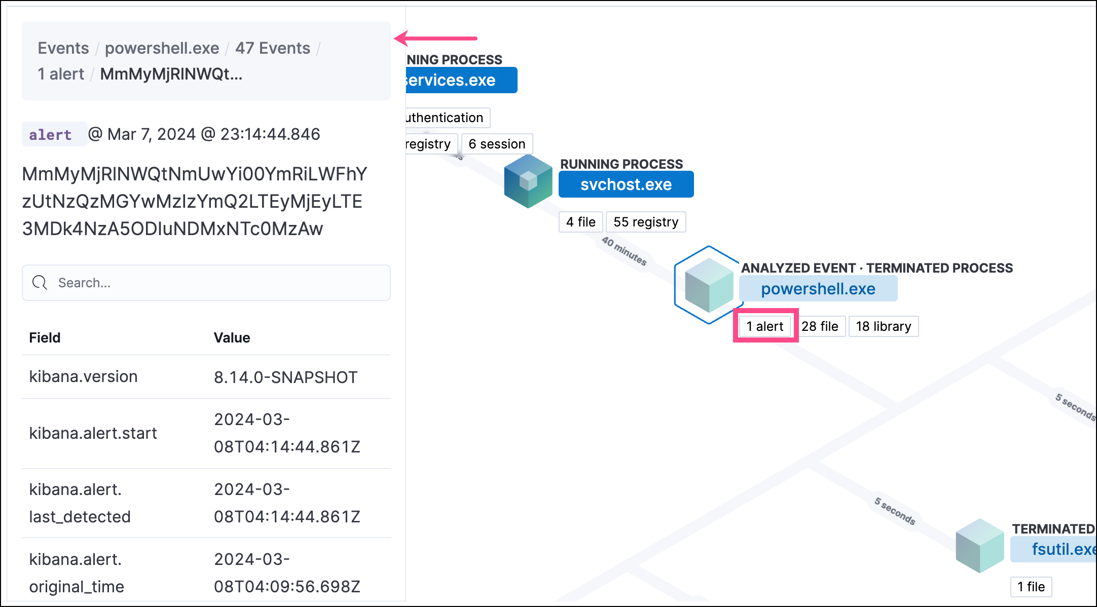
Task: Go to the 1 alert breadcrumb
Action: coord(61,74)
